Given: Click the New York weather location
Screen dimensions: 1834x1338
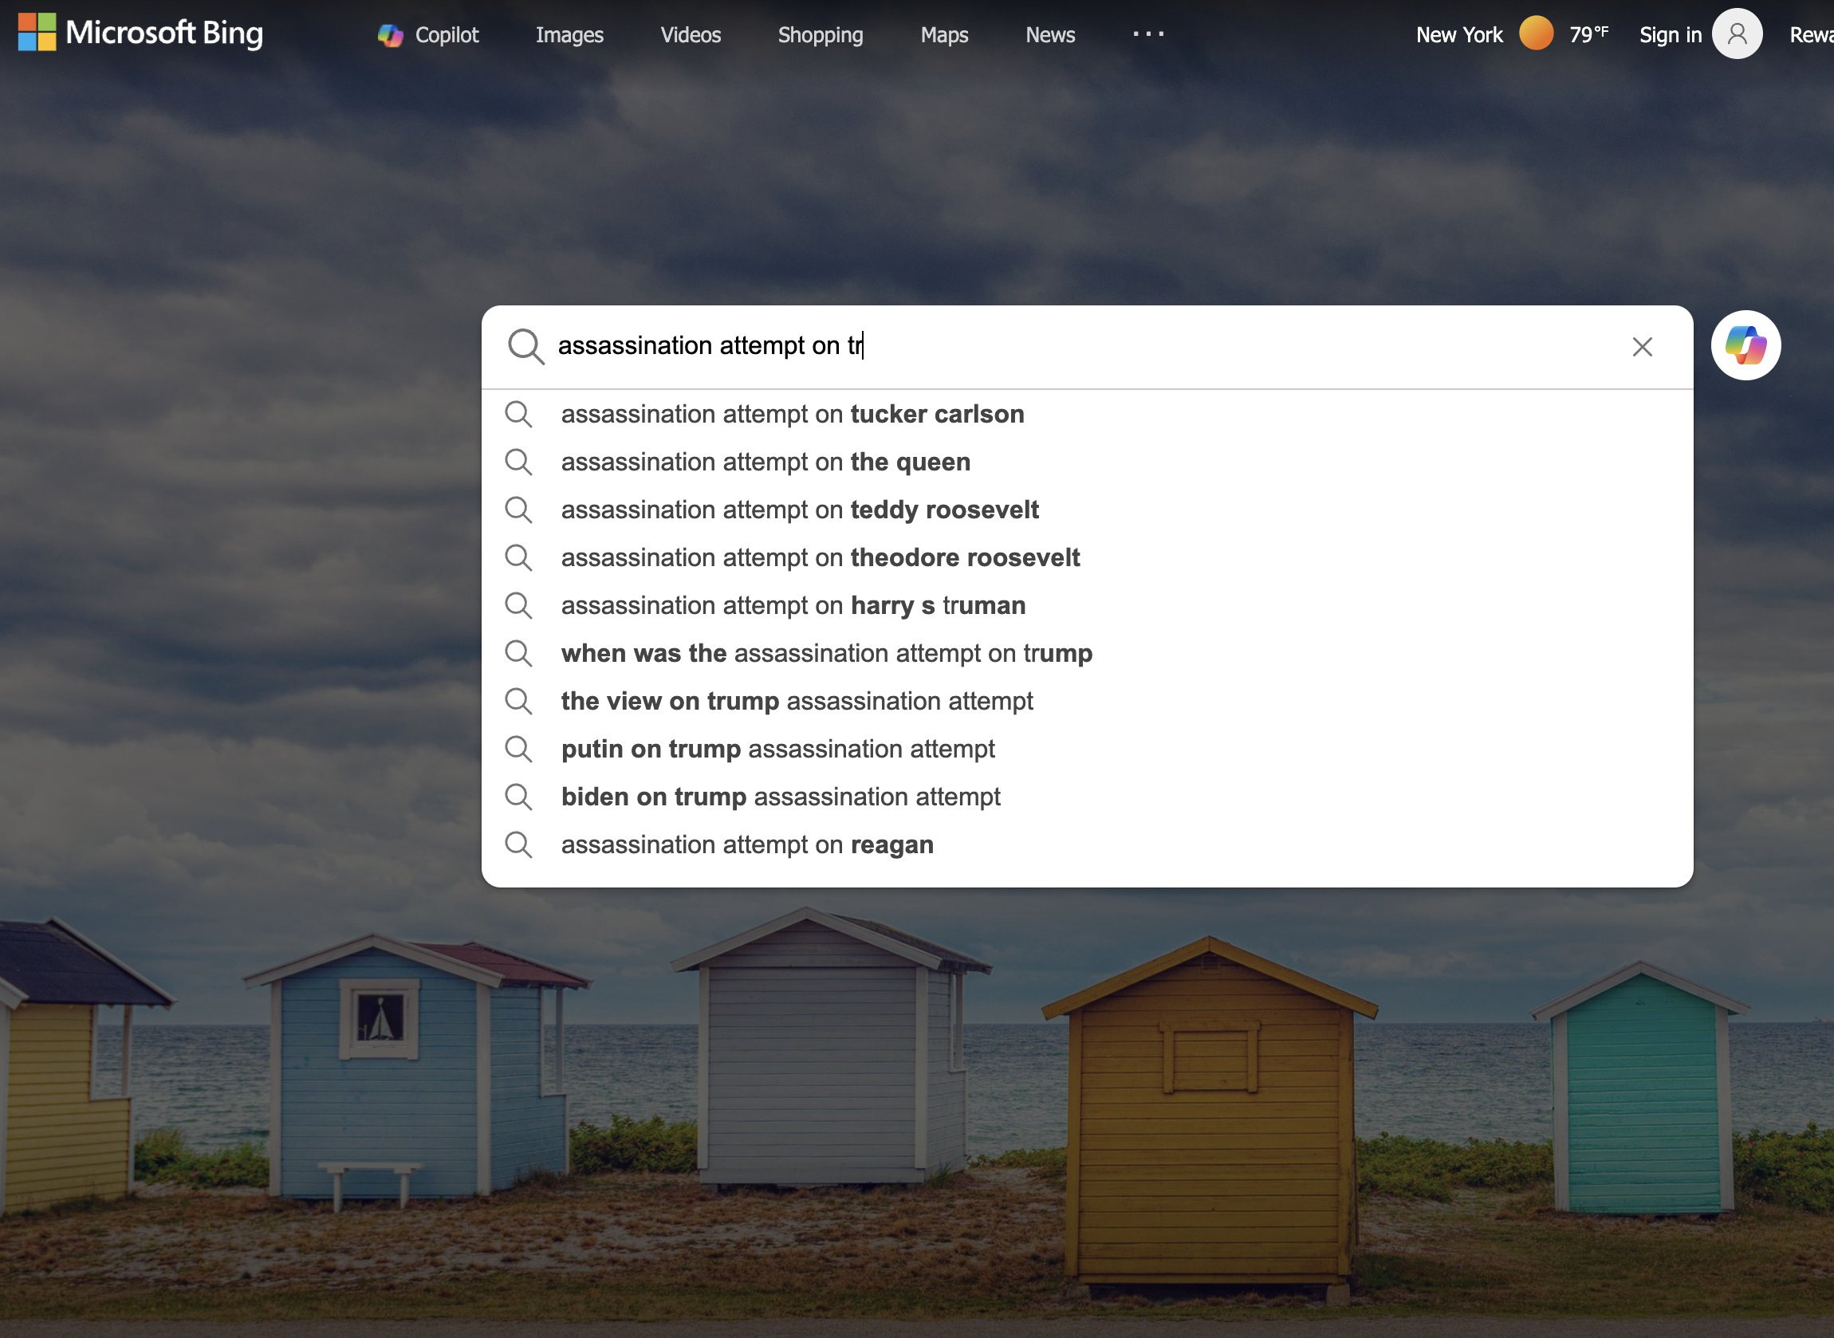Looking at the screenshot, I should (x=1459, y=35).
